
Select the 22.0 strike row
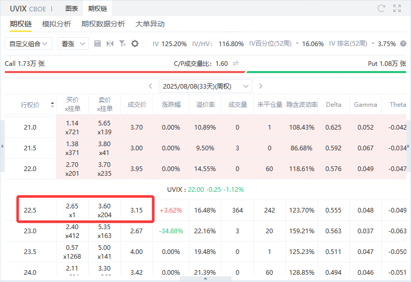205,169
